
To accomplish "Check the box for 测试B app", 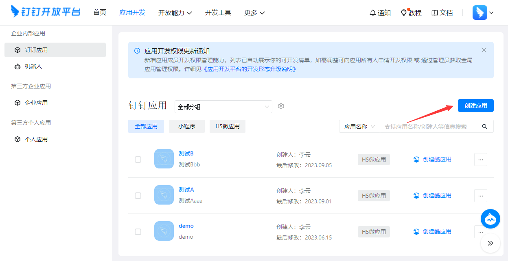I will coord(138,160).
